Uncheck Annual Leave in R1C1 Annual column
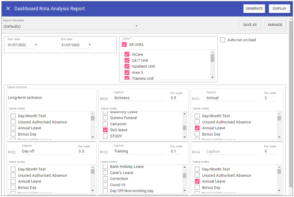 [x=197, y=128]
